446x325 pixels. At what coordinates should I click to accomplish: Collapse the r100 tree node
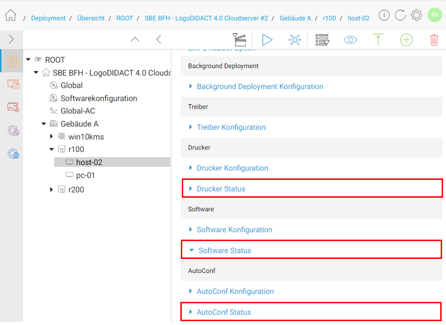tap(52, 149)
